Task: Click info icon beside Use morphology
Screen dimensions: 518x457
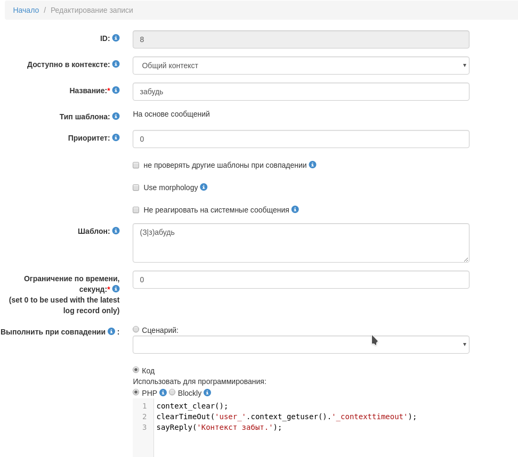Action: point(204,187)
